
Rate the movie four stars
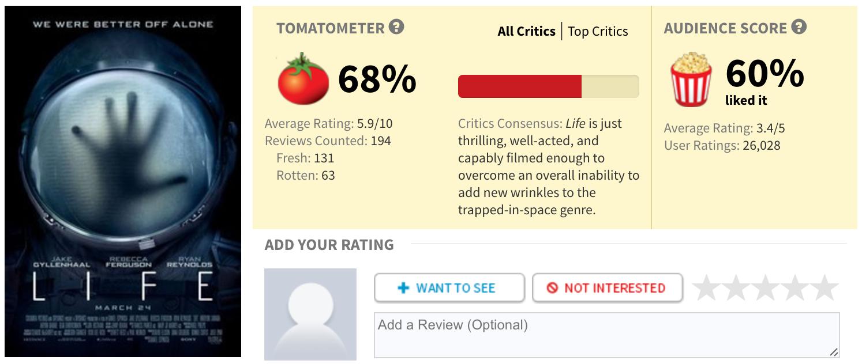tap(795, 287)
